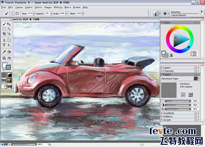Open the File menu
Screen dimensions: 205x147
3,7
